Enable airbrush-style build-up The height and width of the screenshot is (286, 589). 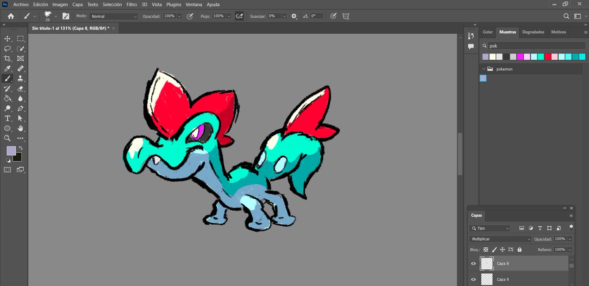[x=240, y=16]
